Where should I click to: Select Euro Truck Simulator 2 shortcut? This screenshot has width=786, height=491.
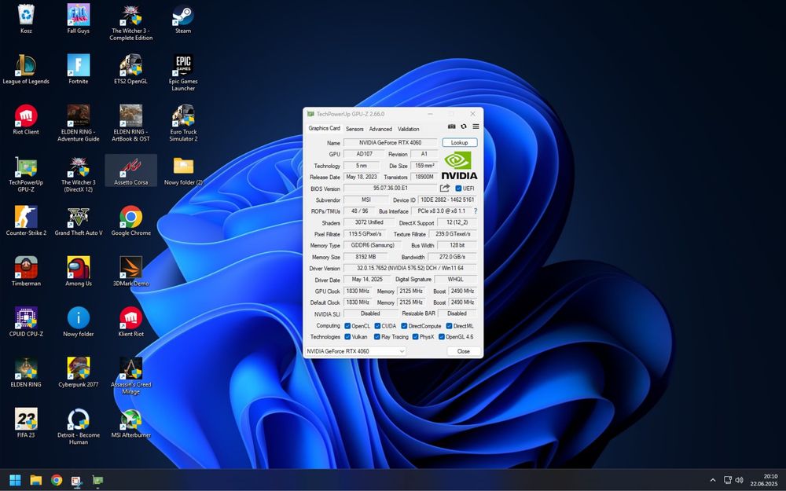coord(183,124)
